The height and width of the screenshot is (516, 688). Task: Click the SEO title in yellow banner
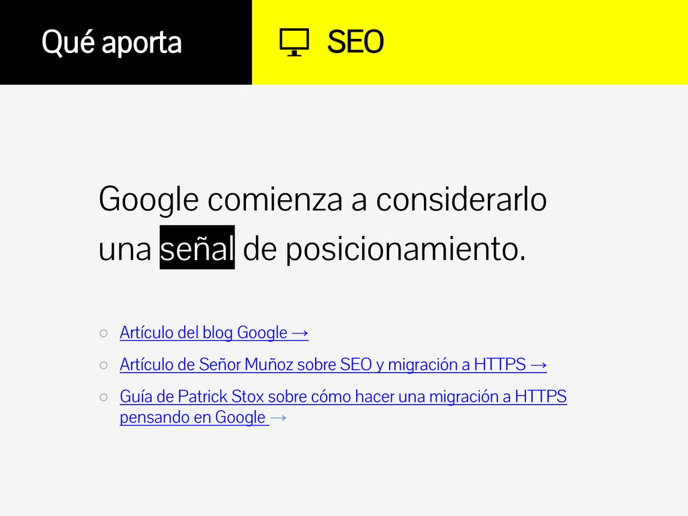(355, 42)
